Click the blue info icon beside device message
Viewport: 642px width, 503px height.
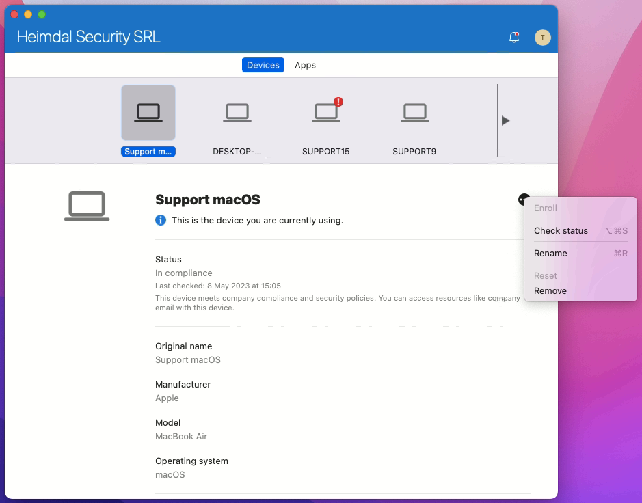click(161, 220)
